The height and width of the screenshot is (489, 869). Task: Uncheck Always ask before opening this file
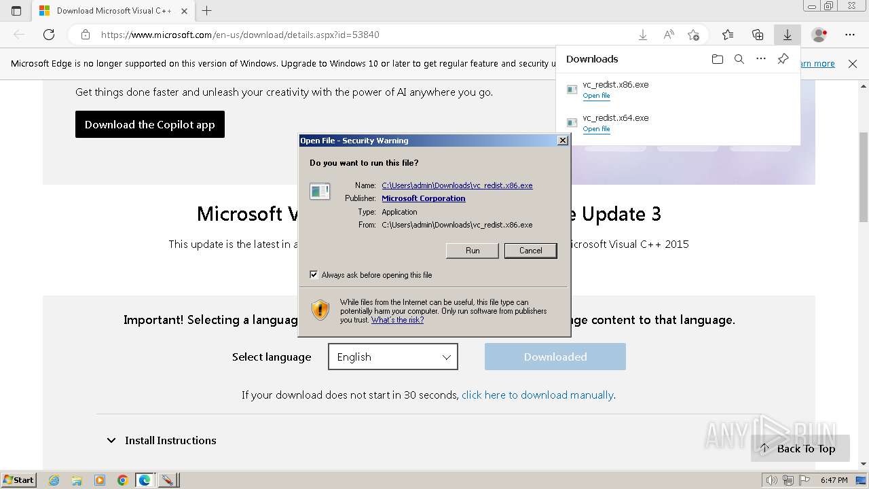[x=314, y=274]
